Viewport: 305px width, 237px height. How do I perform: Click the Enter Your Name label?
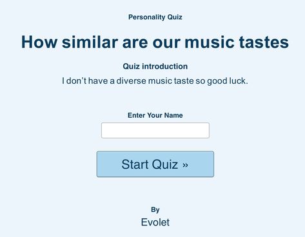click(155, 115)
